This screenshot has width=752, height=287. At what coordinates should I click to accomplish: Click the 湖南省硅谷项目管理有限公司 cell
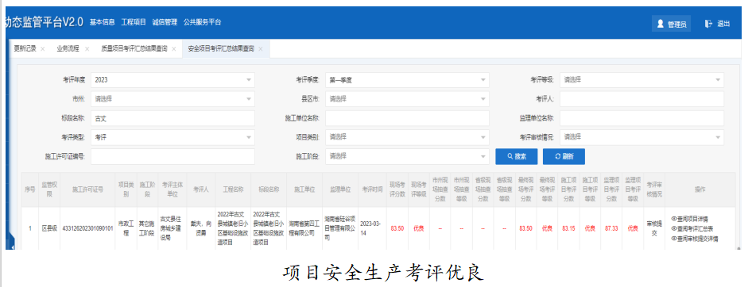[340, 228]
